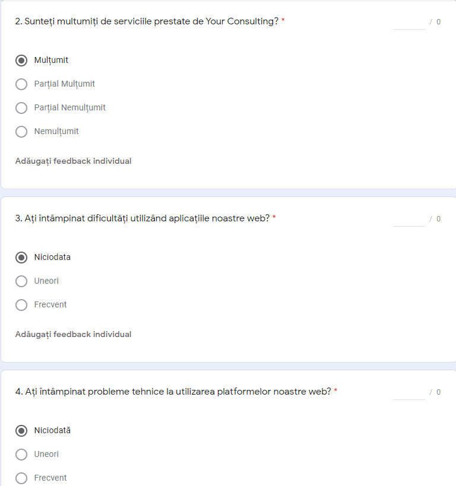Choose "Uneori" for question 3 about difficulties
This screenshot has width=456, height=486.
pos(21,281)
